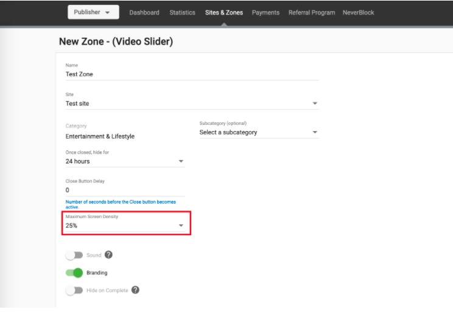Toggle the Sound switch on
The width and height of the screenshot is (453, 315).
point(74,255)
